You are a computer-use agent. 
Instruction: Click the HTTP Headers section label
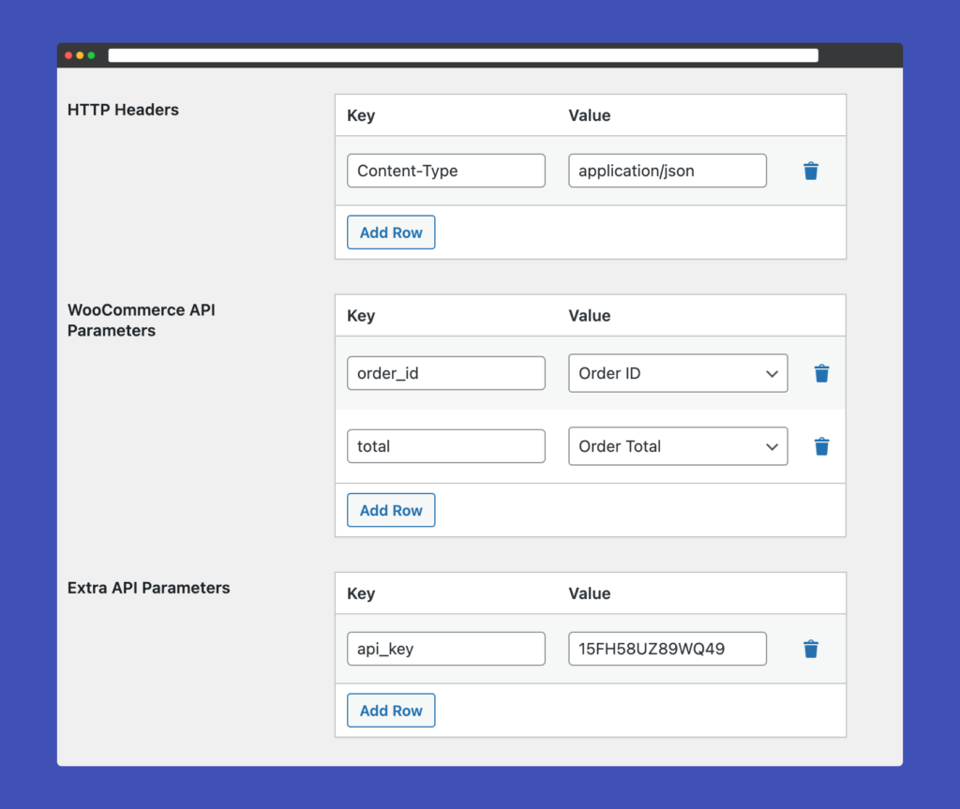(123, 110)
